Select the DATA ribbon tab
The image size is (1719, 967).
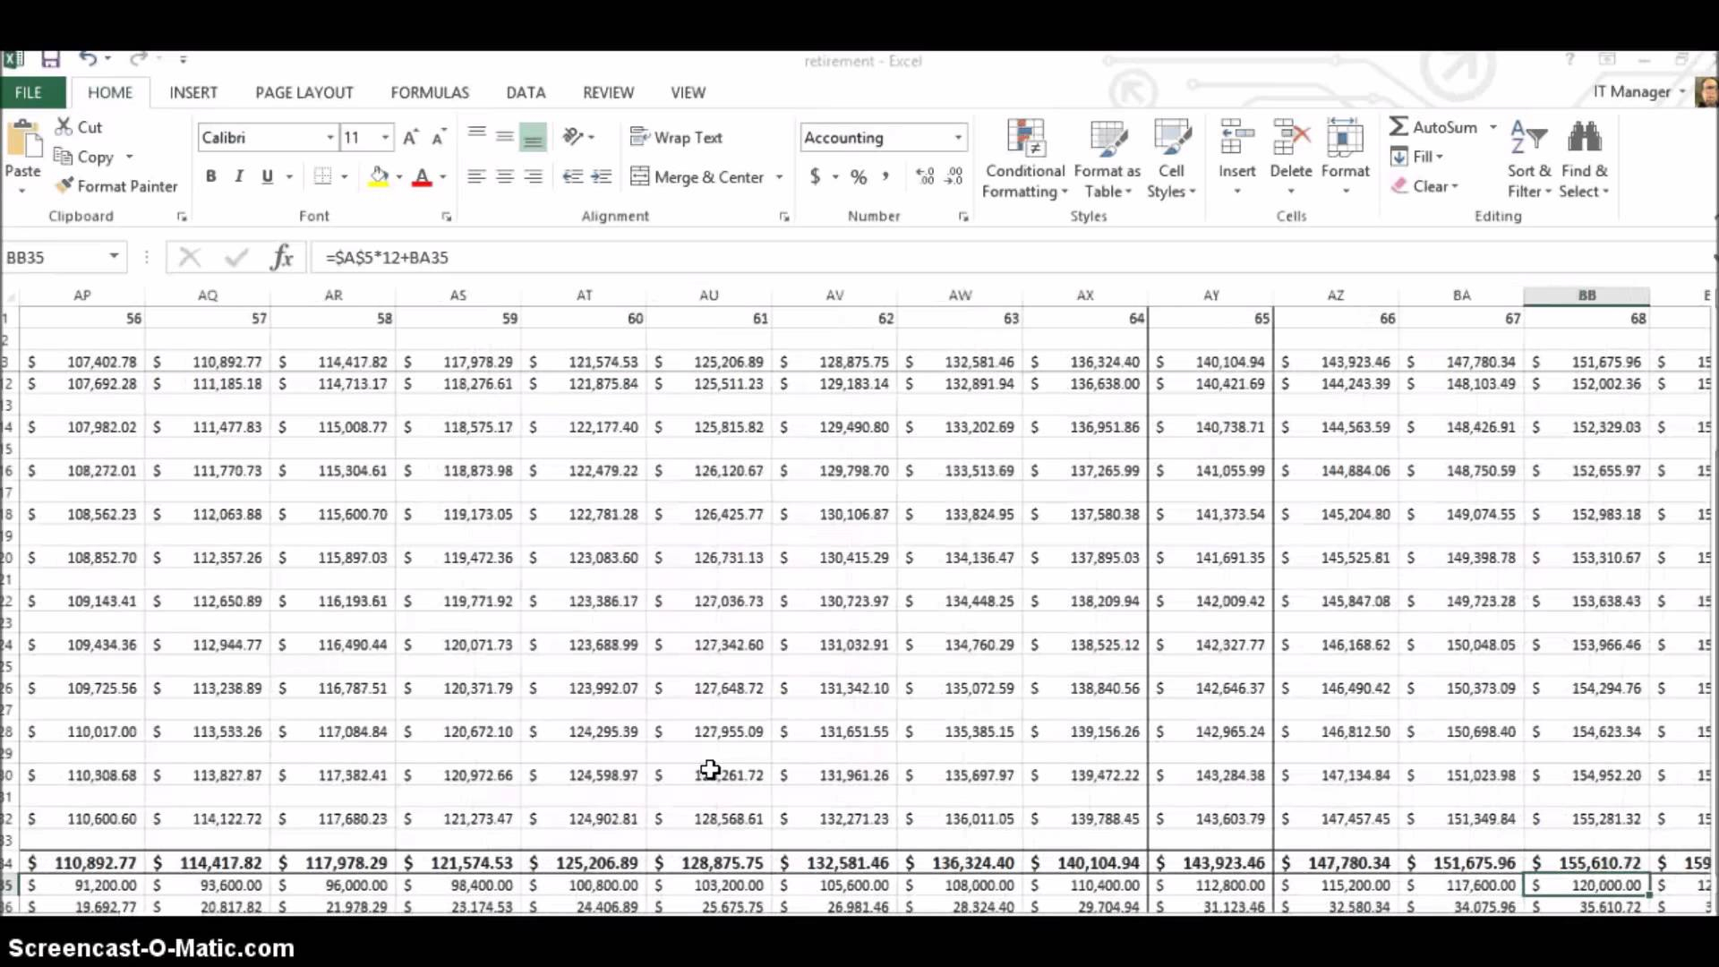[526, 91]
